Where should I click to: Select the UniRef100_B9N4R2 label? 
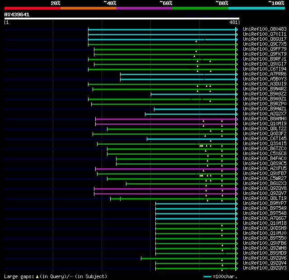(265, 89)
